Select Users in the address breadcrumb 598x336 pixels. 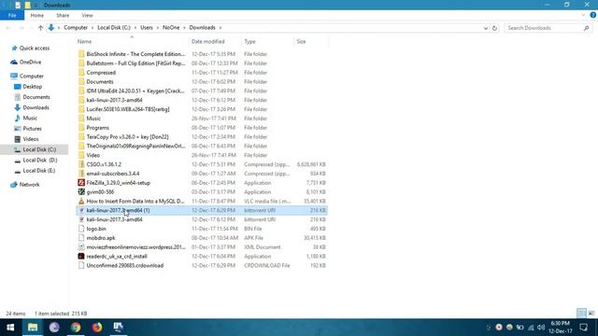[x=147, y=27]
